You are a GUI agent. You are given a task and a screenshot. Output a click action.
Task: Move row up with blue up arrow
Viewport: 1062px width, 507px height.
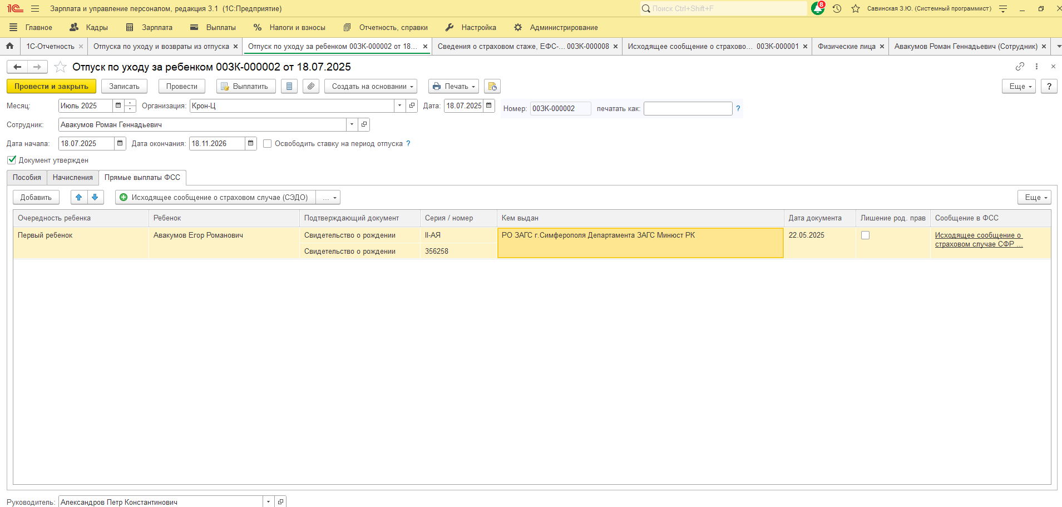[78, 197]
